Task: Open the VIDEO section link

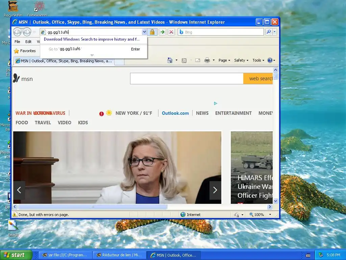Action: [65, 123]
